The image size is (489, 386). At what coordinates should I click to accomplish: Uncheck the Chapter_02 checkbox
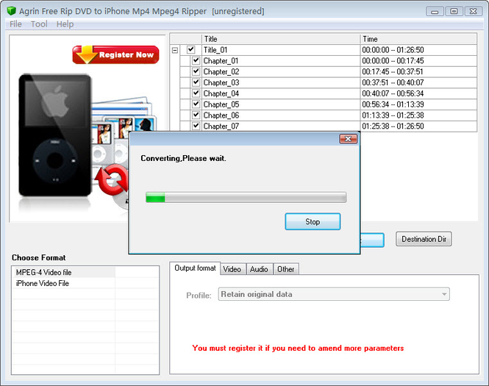click(196, 71)
